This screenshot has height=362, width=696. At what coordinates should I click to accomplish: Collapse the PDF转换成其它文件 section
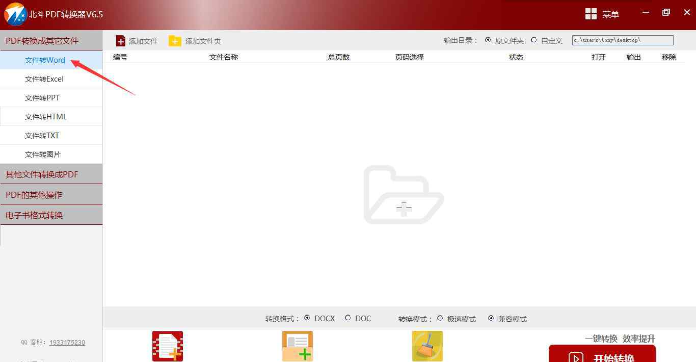pyautogui.click(x=51, y=40)
